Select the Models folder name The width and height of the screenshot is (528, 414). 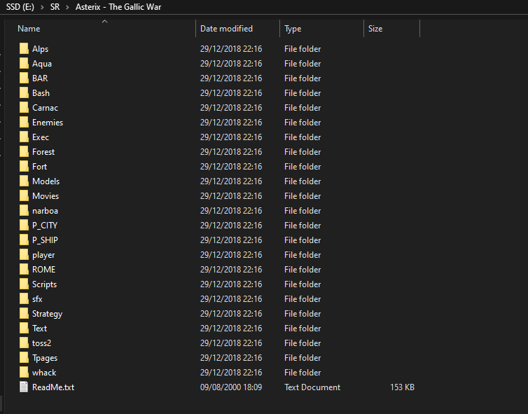click(46, 181)
